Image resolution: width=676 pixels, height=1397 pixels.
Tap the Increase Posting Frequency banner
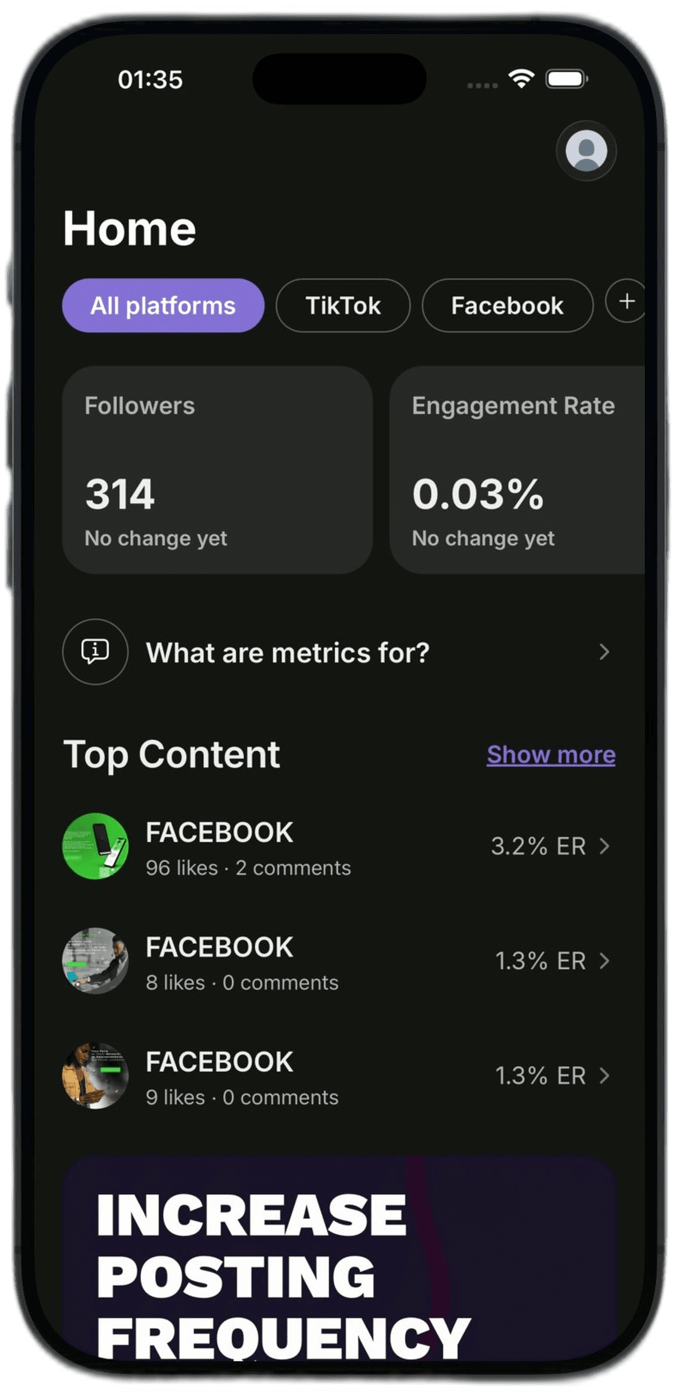[x=339, y=1258]
